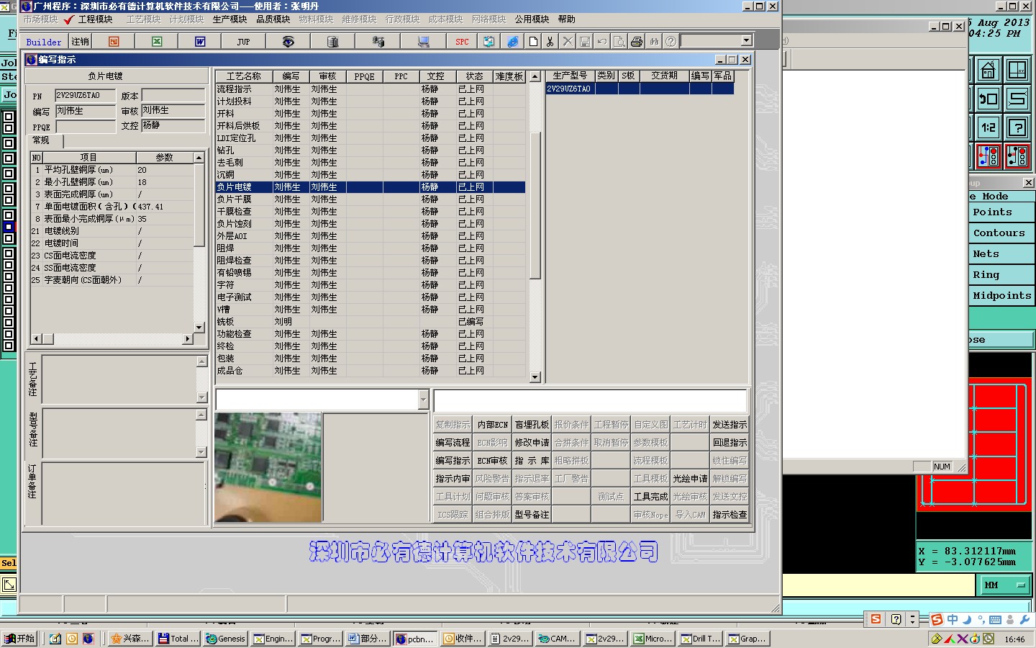
Task: Open the 公用模块 menu
Action: pos(532,19)
